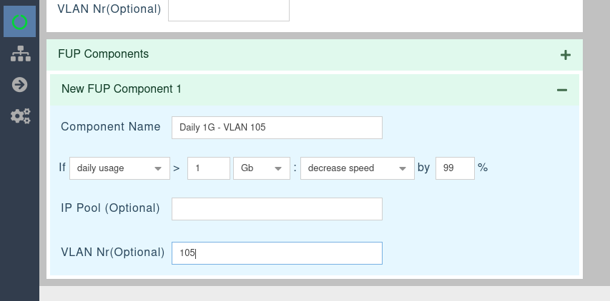The image size is (610, 301).
Task: Click the New FUP Component 1 header title
Action: tap(121, 89)
